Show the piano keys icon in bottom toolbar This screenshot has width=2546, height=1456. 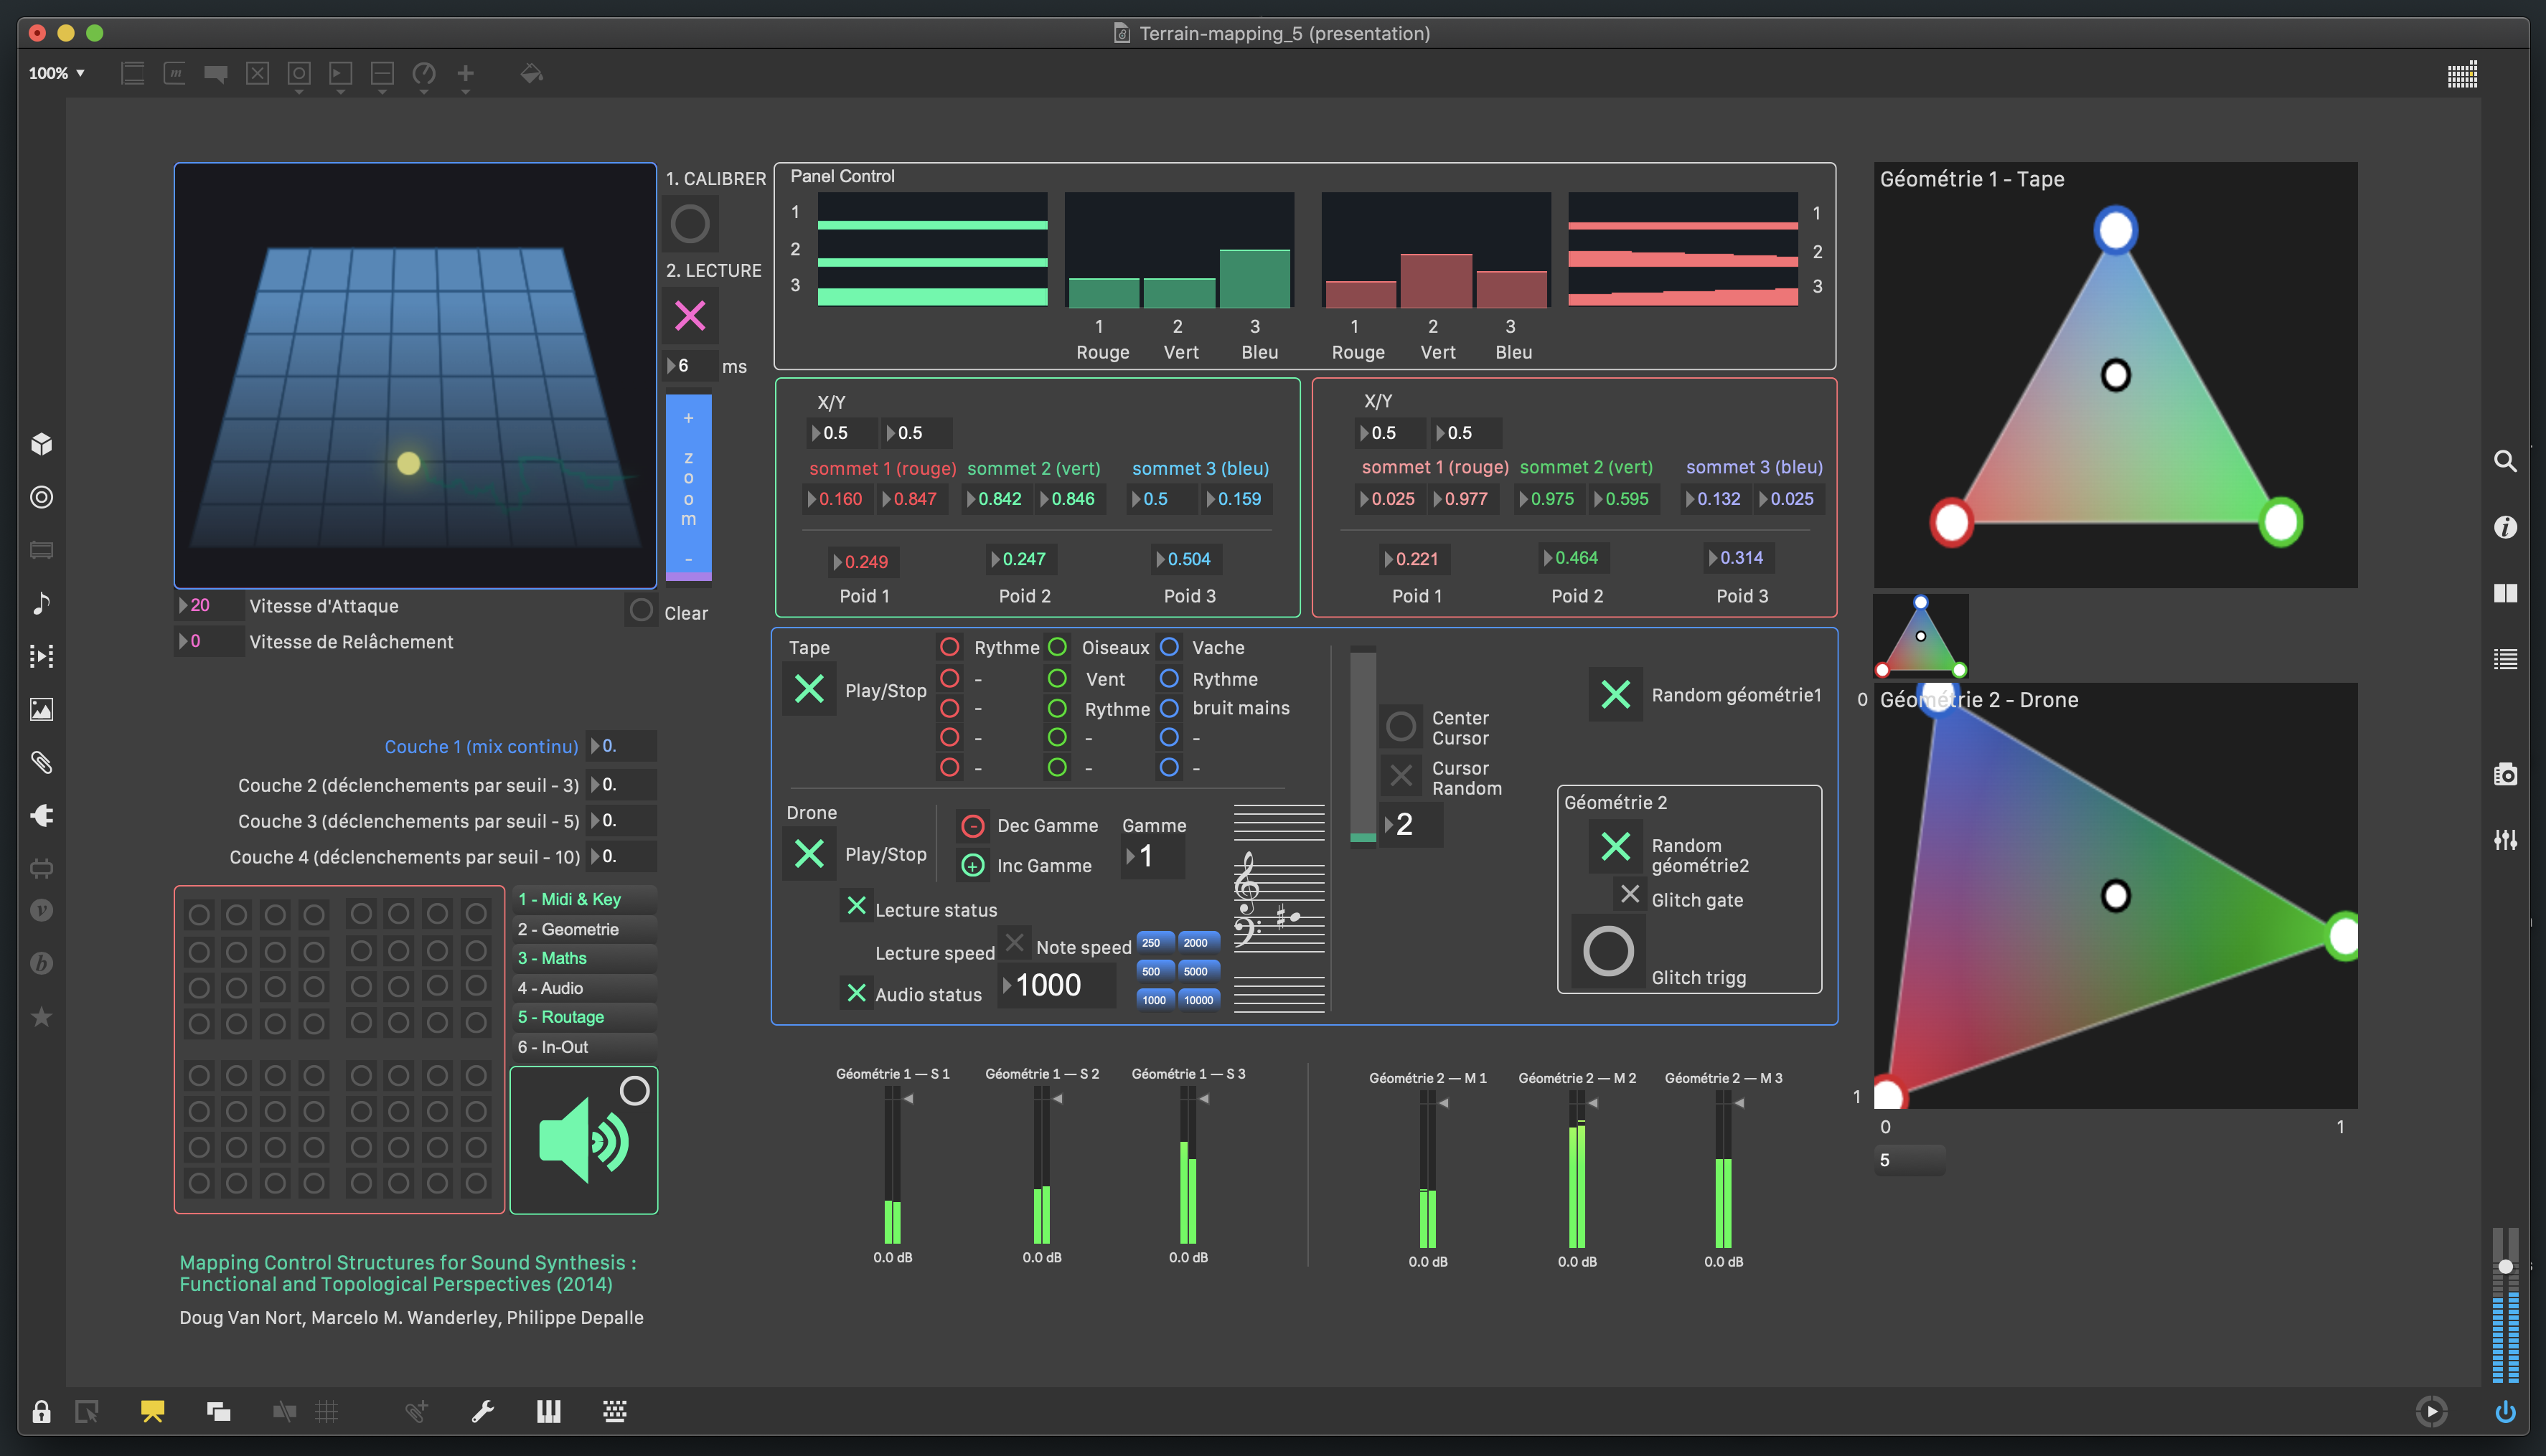point(548,1411)
